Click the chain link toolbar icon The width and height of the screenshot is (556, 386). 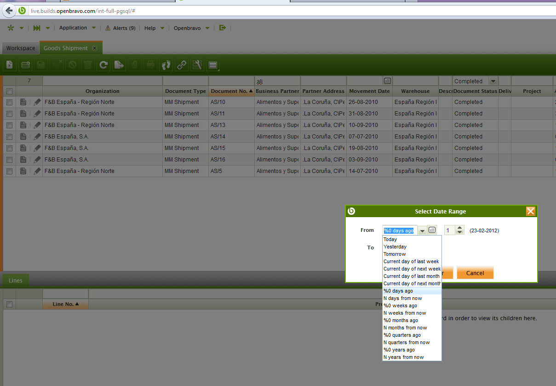pyautogui.click(x=182, y=65)
